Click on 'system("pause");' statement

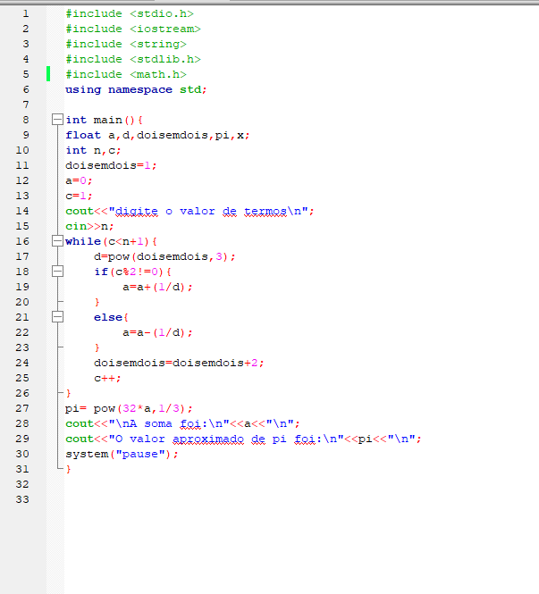pos(122,454)
